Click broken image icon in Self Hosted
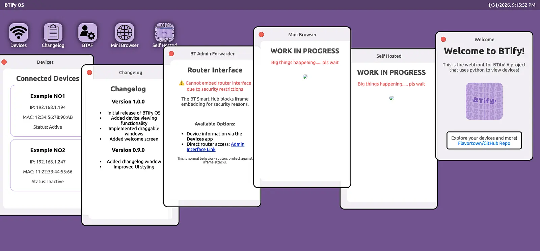The height and width of the screenshot is (251, 540). coord(391,98)
